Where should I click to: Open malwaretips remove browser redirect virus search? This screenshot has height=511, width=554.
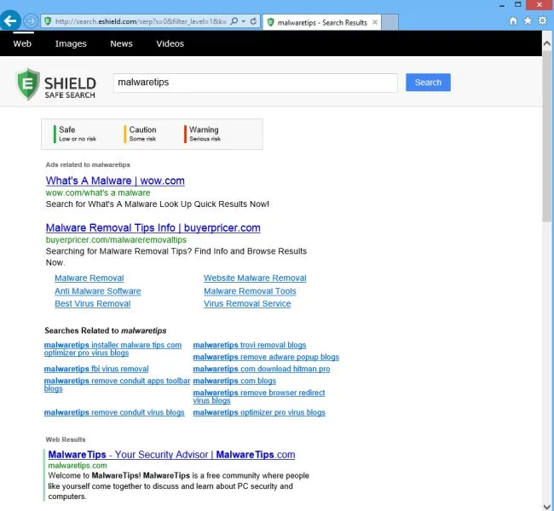(x=259, y=397)
